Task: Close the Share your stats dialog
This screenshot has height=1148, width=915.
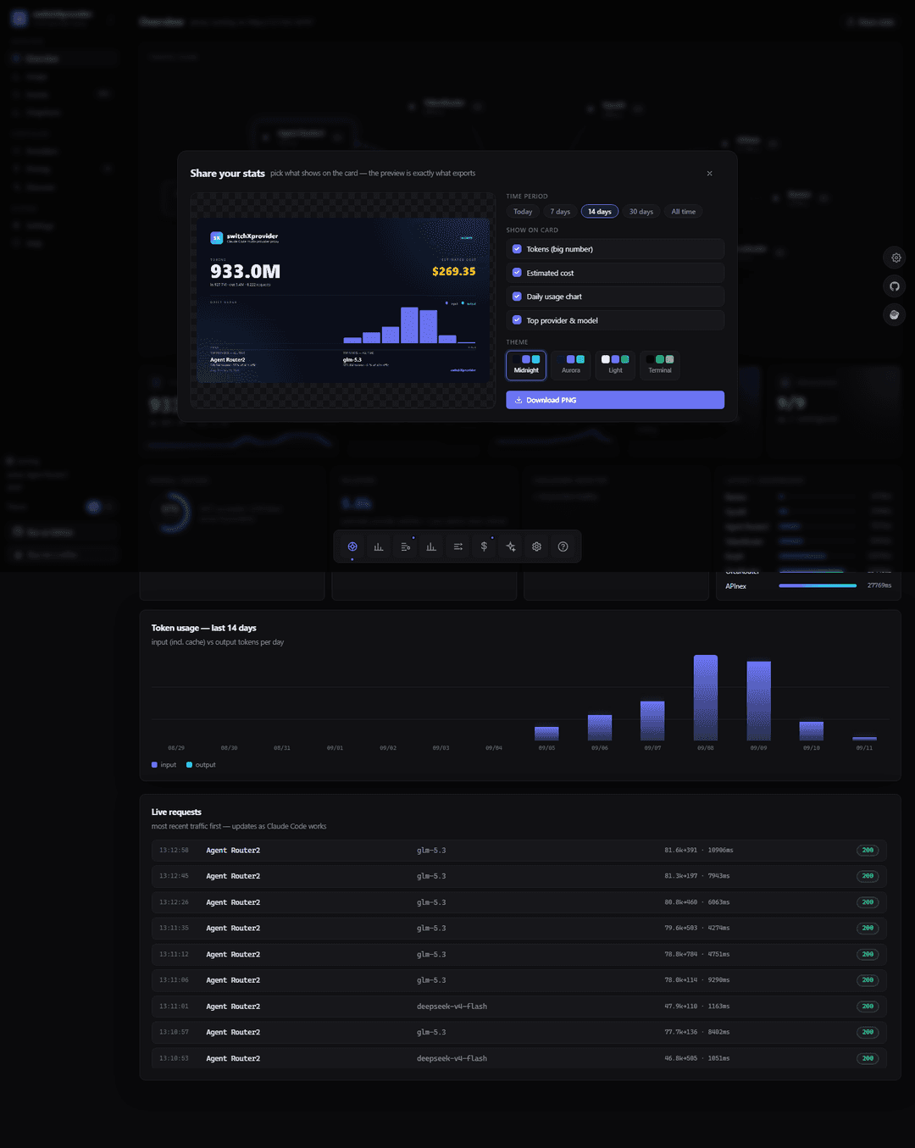Action: (x=709, y=174)
